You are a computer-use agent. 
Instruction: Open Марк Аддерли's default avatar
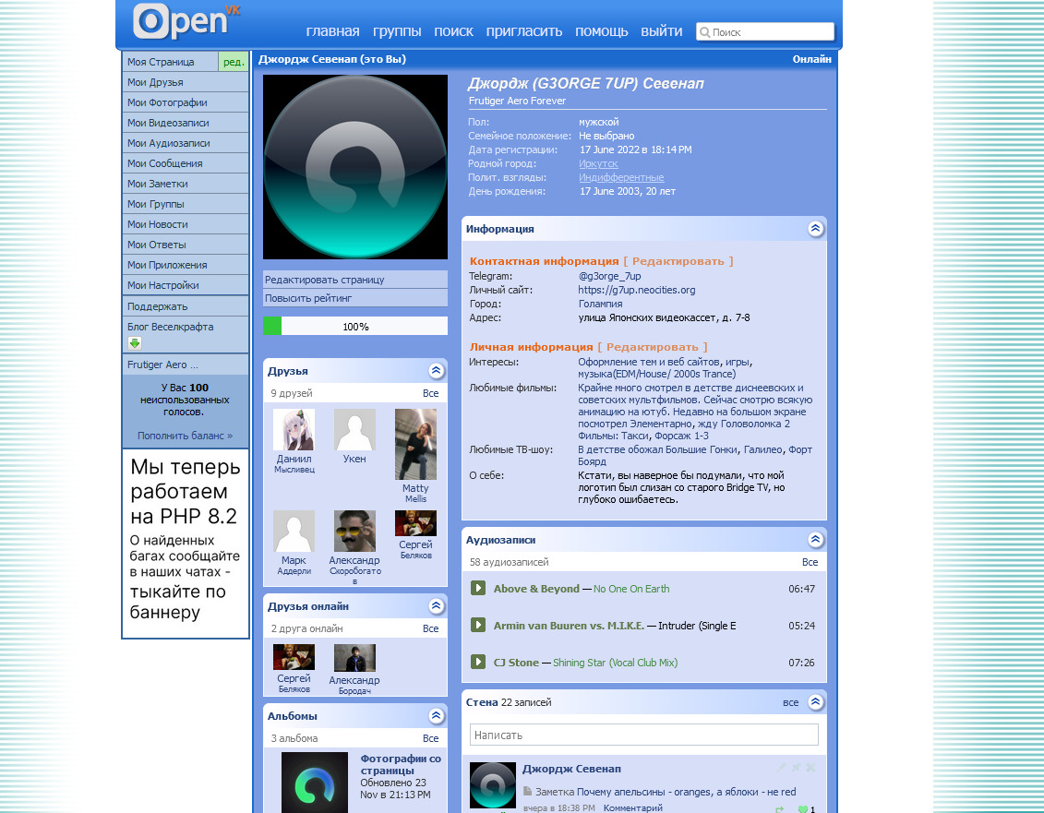294,532
